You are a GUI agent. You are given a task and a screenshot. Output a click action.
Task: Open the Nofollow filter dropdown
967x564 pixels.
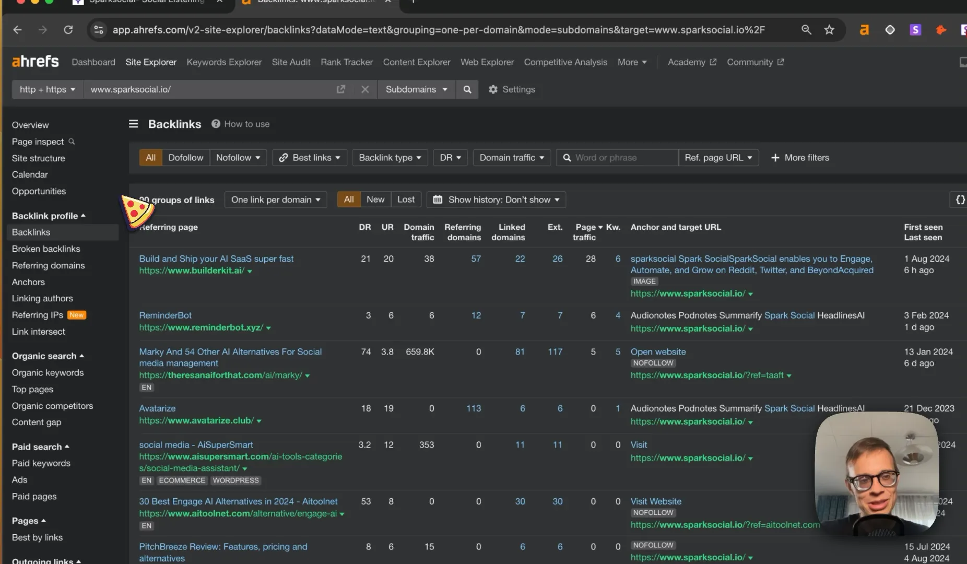[x=238, y=158]
